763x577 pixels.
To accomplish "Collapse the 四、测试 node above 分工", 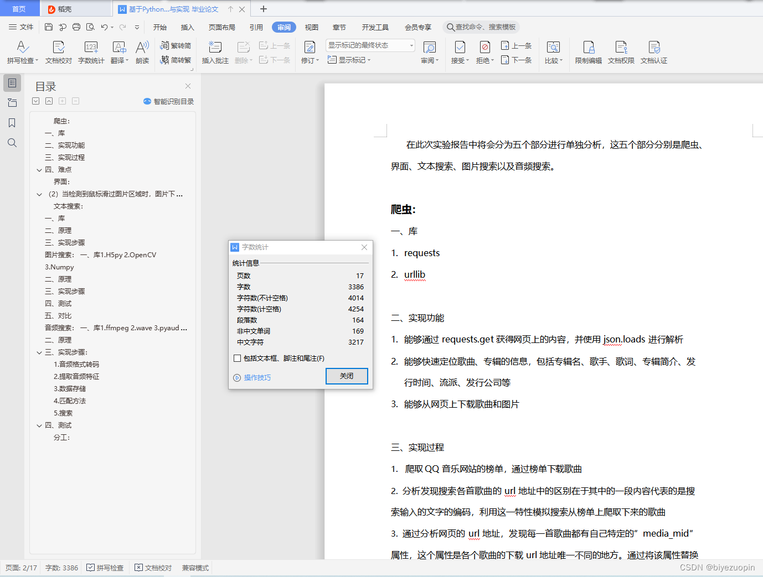I will click(x=39, y=425).
